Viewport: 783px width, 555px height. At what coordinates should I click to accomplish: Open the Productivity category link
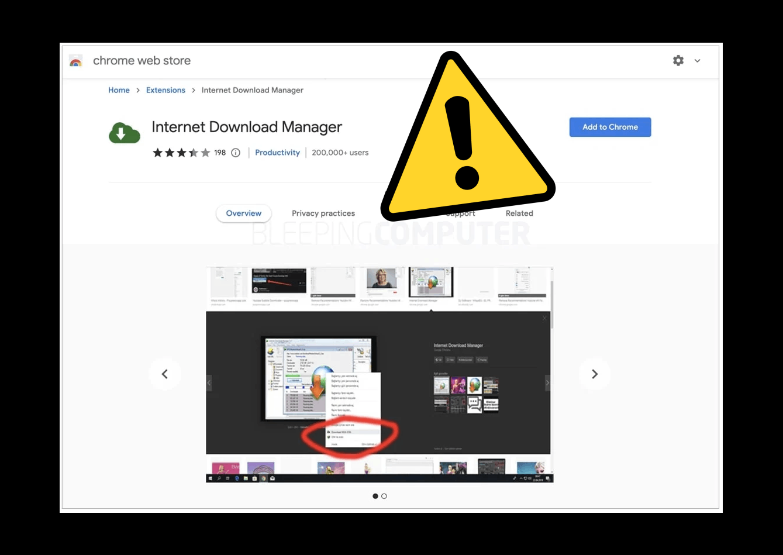click(277, 153)
